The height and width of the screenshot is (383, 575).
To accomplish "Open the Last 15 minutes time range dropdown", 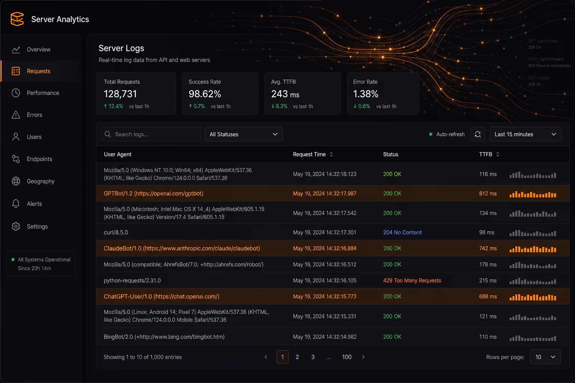I will pyautogui.click(x=526, y=134).
